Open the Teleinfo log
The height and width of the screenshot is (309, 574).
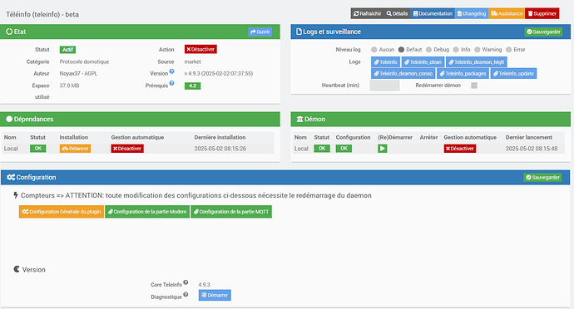tap(385, 62)
